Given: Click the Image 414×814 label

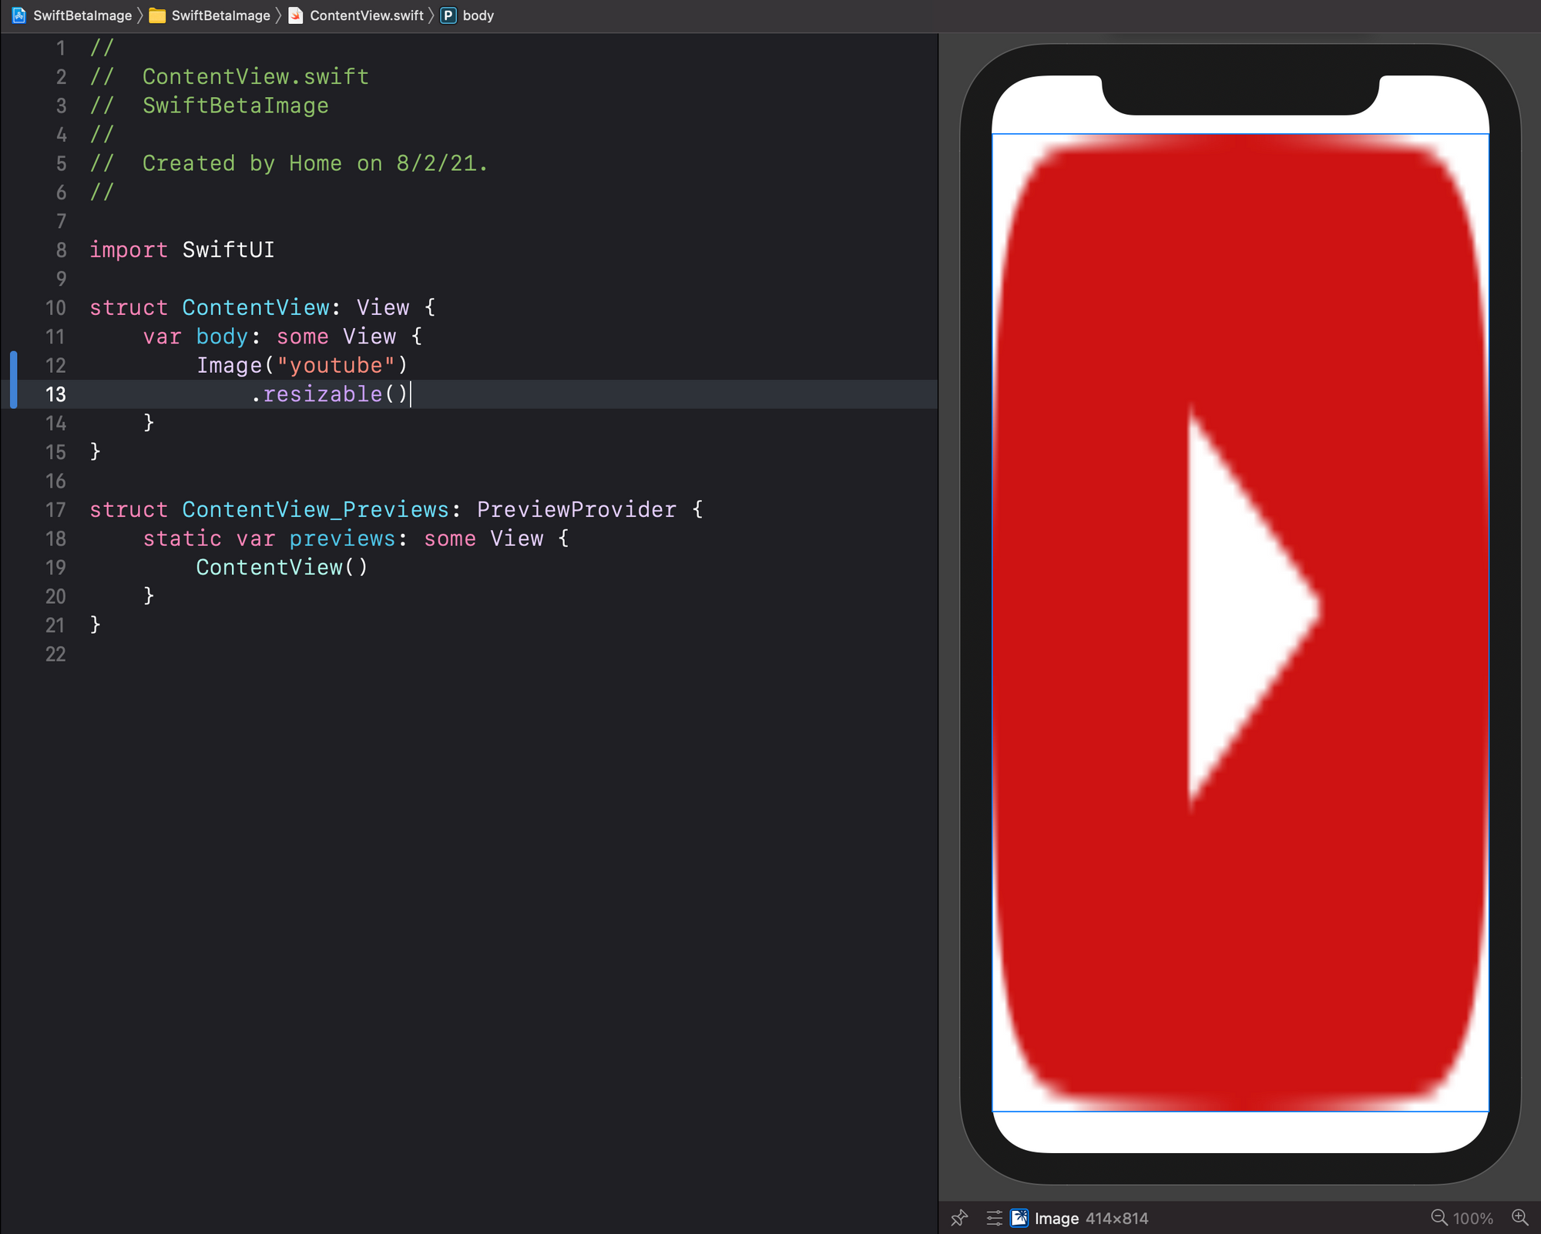Looking at the screenshot, I should click(1091, 1219).
